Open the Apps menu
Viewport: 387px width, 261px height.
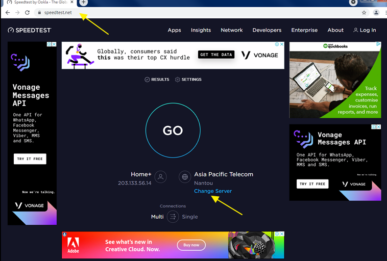coord(174,30)
